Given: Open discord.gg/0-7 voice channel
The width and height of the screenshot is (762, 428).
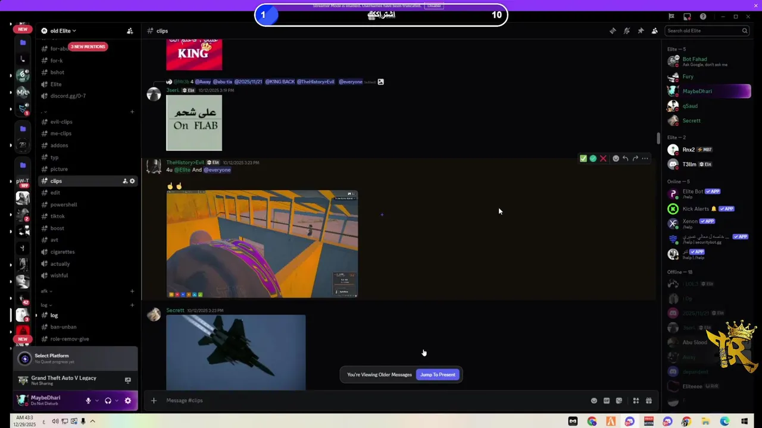Looking at the screenshot, I should 88,96.
